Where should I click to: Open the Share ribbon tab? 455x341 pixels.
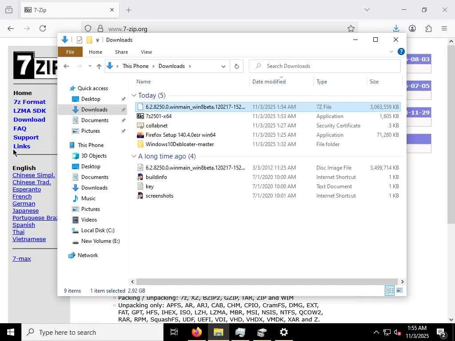121,52
